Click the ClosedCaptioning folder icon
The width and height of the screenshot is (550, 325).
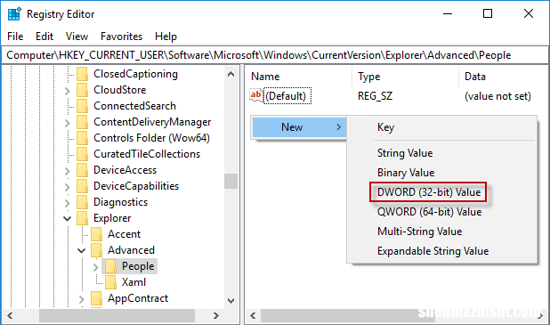(83, 74)
